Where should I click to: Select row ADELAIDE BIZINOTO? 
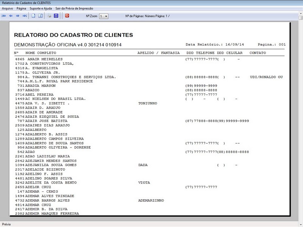point(149,169)
